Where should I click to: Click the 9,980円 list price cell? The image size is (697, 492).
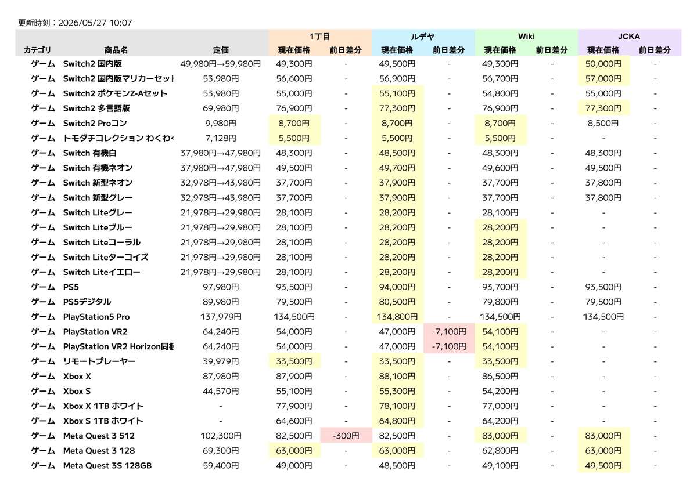[x=221, y=123]
